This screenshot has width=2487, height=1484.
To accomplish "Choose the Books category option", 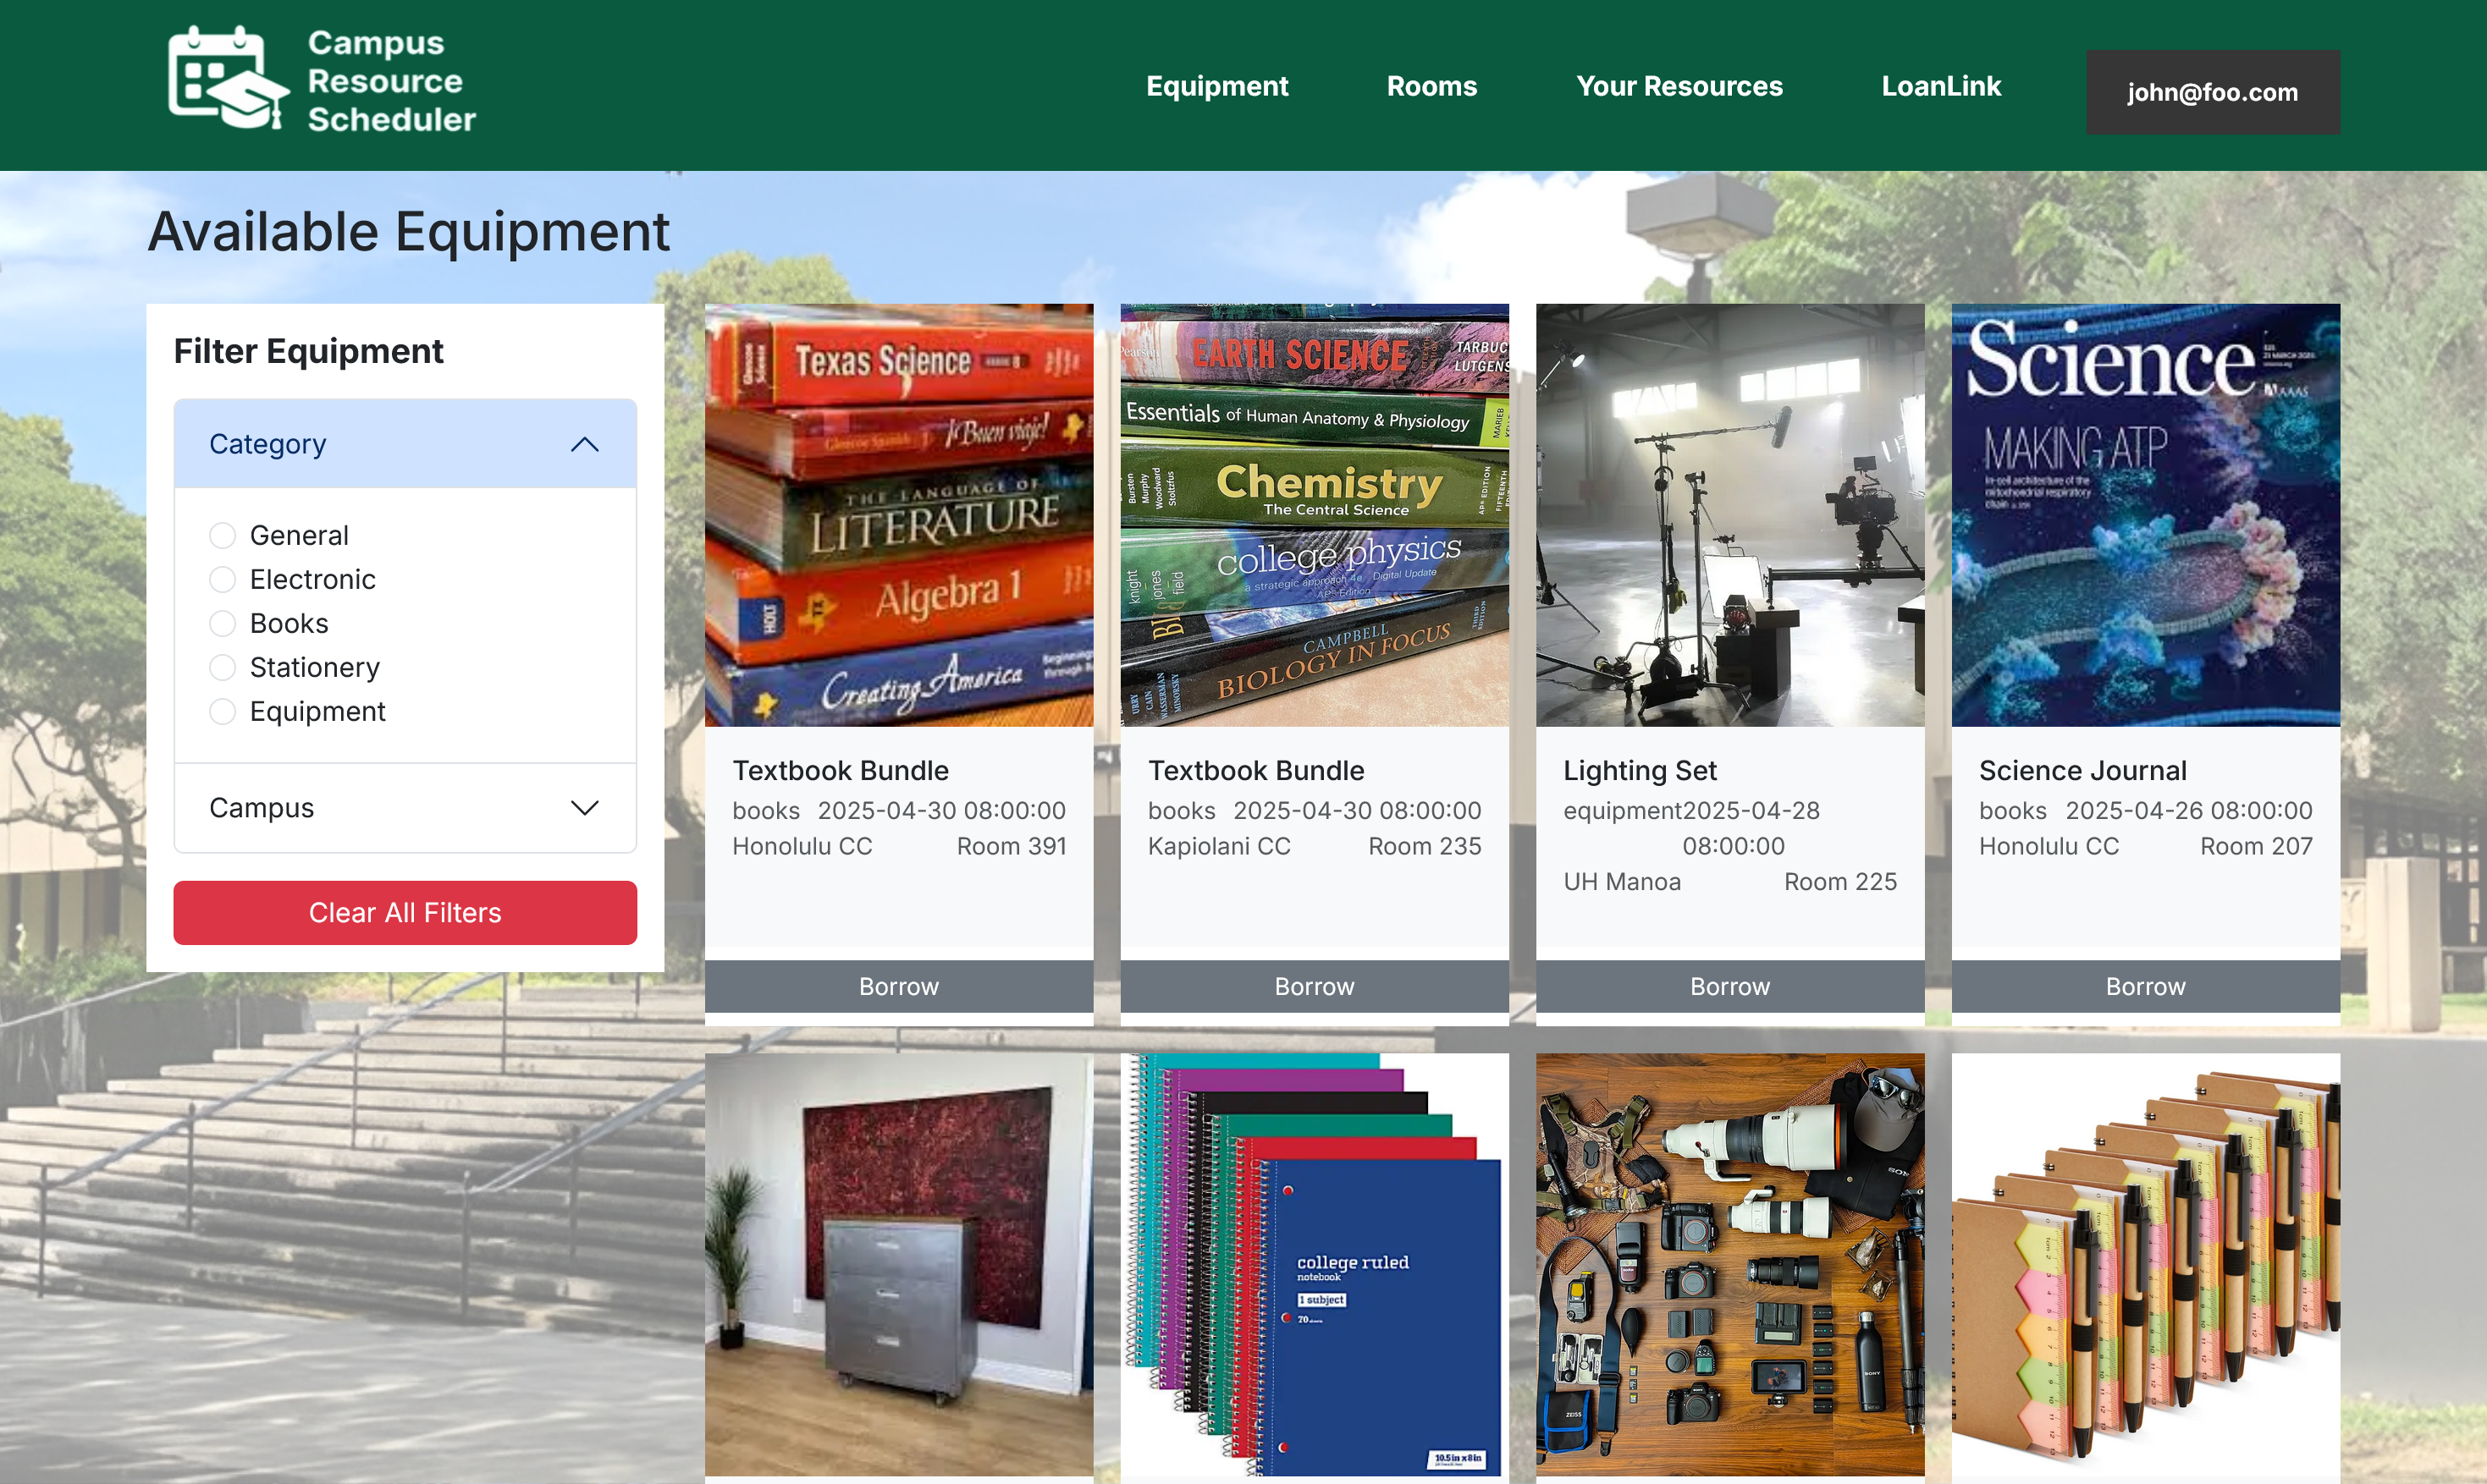I will click(x=222, y=623).
